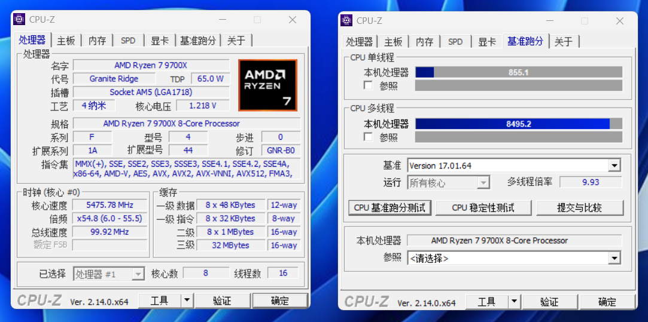Click the 核心电压 value 1.218 V
This screenshot has width=648, height=322.
[x=202, y=106]
